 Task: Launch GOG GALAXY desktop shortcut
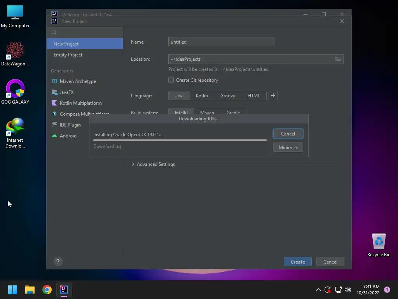click(15, 92)
